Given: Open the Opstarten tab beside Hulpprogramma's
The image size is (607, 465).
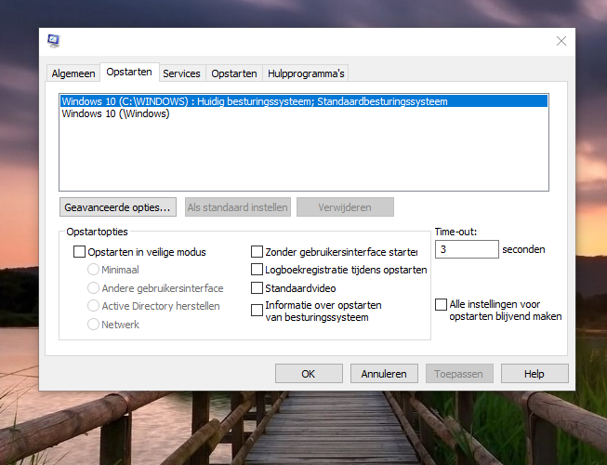Looking at the screenshot, I should tap(234, 73).
